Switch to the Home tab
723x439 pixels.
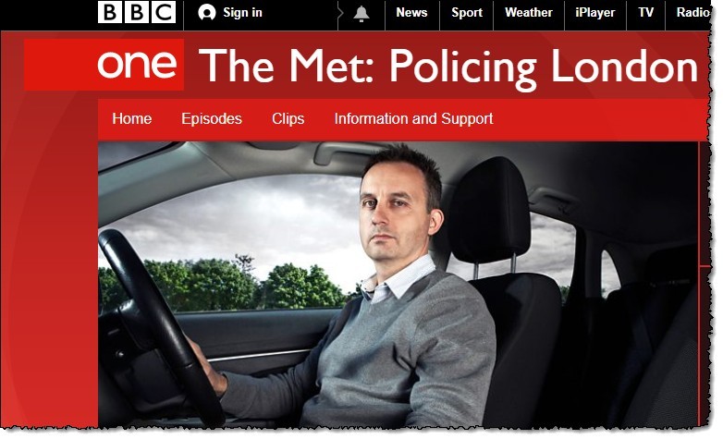tap(132, 118)
